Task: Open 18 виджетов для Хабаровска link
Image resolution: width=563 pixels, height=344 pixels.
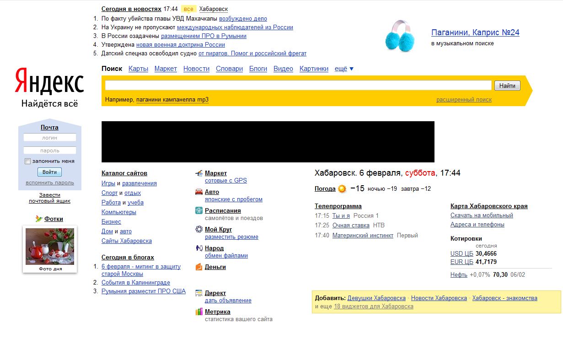Action: 374,306
